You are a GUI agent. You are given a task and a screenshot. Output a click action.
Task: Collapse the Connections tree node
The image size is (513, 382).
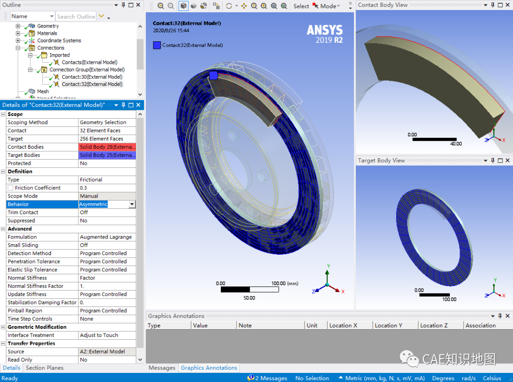[x=18, y=48]
